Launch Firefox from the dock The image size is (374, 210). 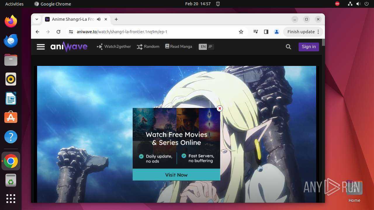coord(11,21)
